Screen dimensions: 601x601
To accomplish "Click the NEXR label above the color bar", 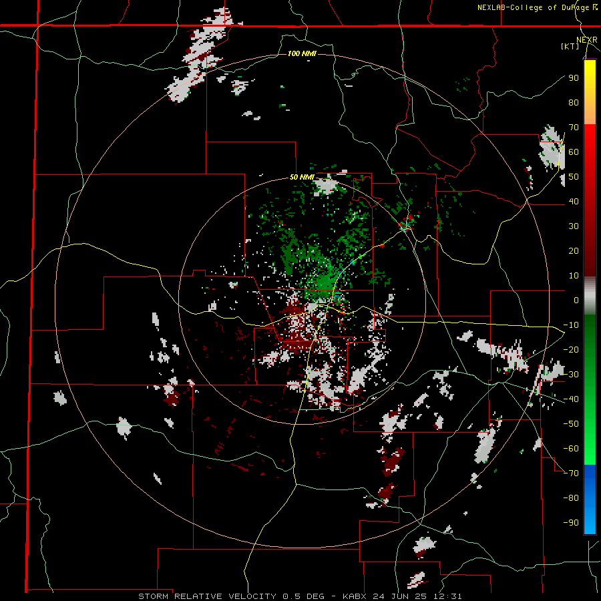I will point(586,40).
